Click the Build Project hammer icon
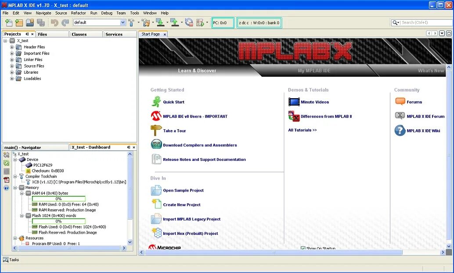454x273 pixels. click(131, 22)
